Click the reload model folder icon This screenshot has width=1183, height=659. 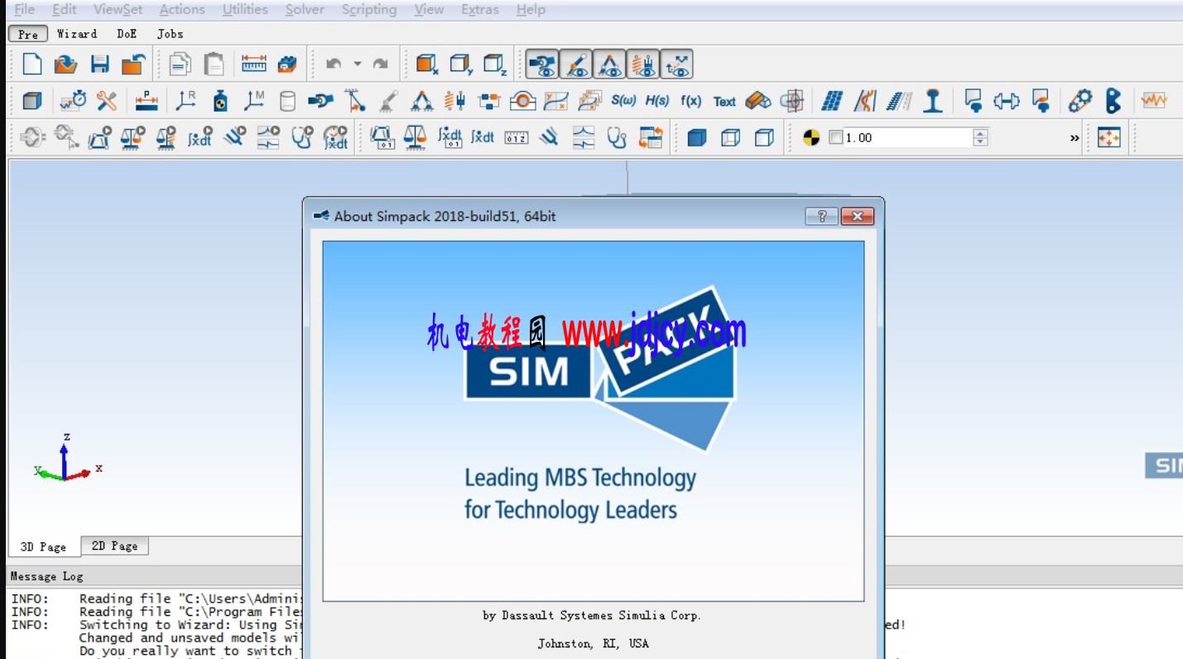coord(133,65)
